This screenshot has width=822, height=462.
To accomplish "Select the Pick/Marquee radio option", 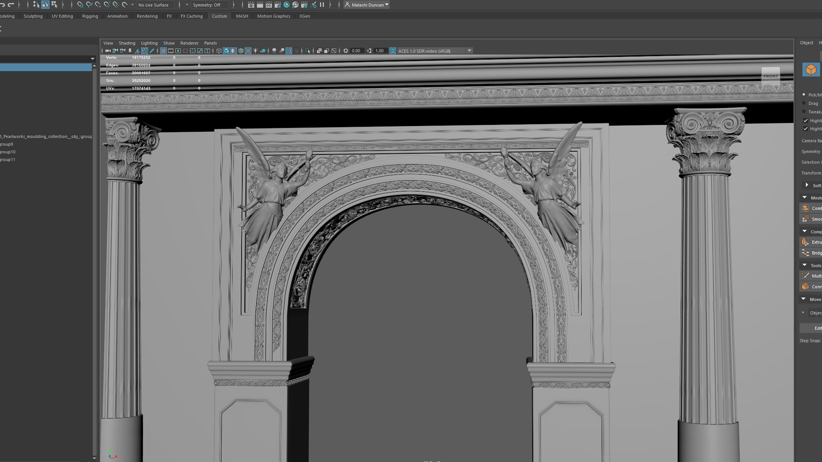I will pyautogui.click(x=804, y=95).
